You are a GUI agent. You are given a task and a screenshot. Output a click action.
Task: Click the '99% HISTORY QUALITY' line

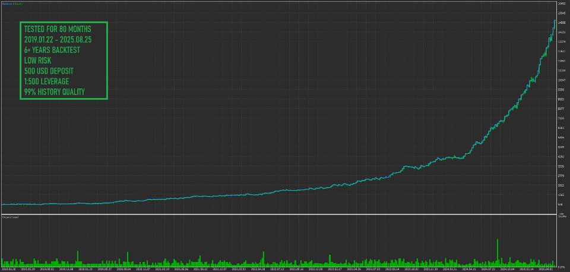54,92
